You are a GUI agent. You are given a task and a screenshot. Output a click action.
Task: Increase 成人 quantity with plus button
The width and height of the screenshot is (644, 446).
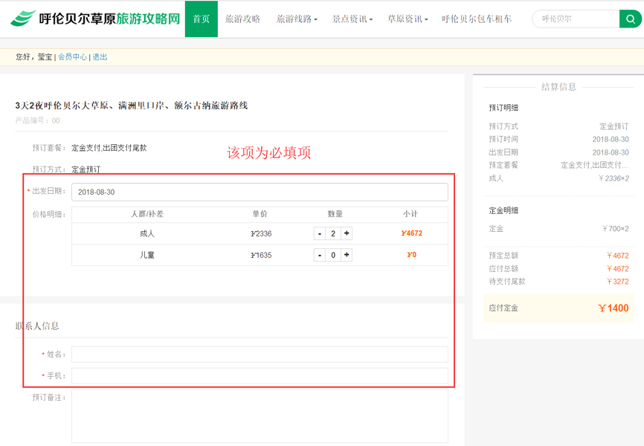(347, 233)
